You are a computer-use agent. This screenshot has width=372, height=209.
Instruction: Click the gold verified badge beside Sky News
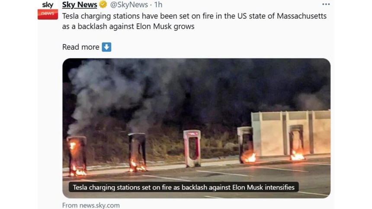tap(103, 4)
